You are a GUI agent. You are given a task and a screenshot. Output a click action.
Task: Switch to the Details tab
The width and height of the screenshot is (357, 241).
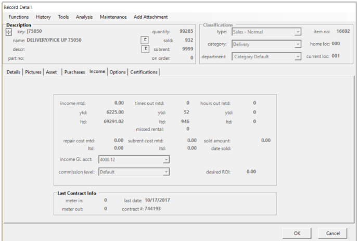pos(14,72)
